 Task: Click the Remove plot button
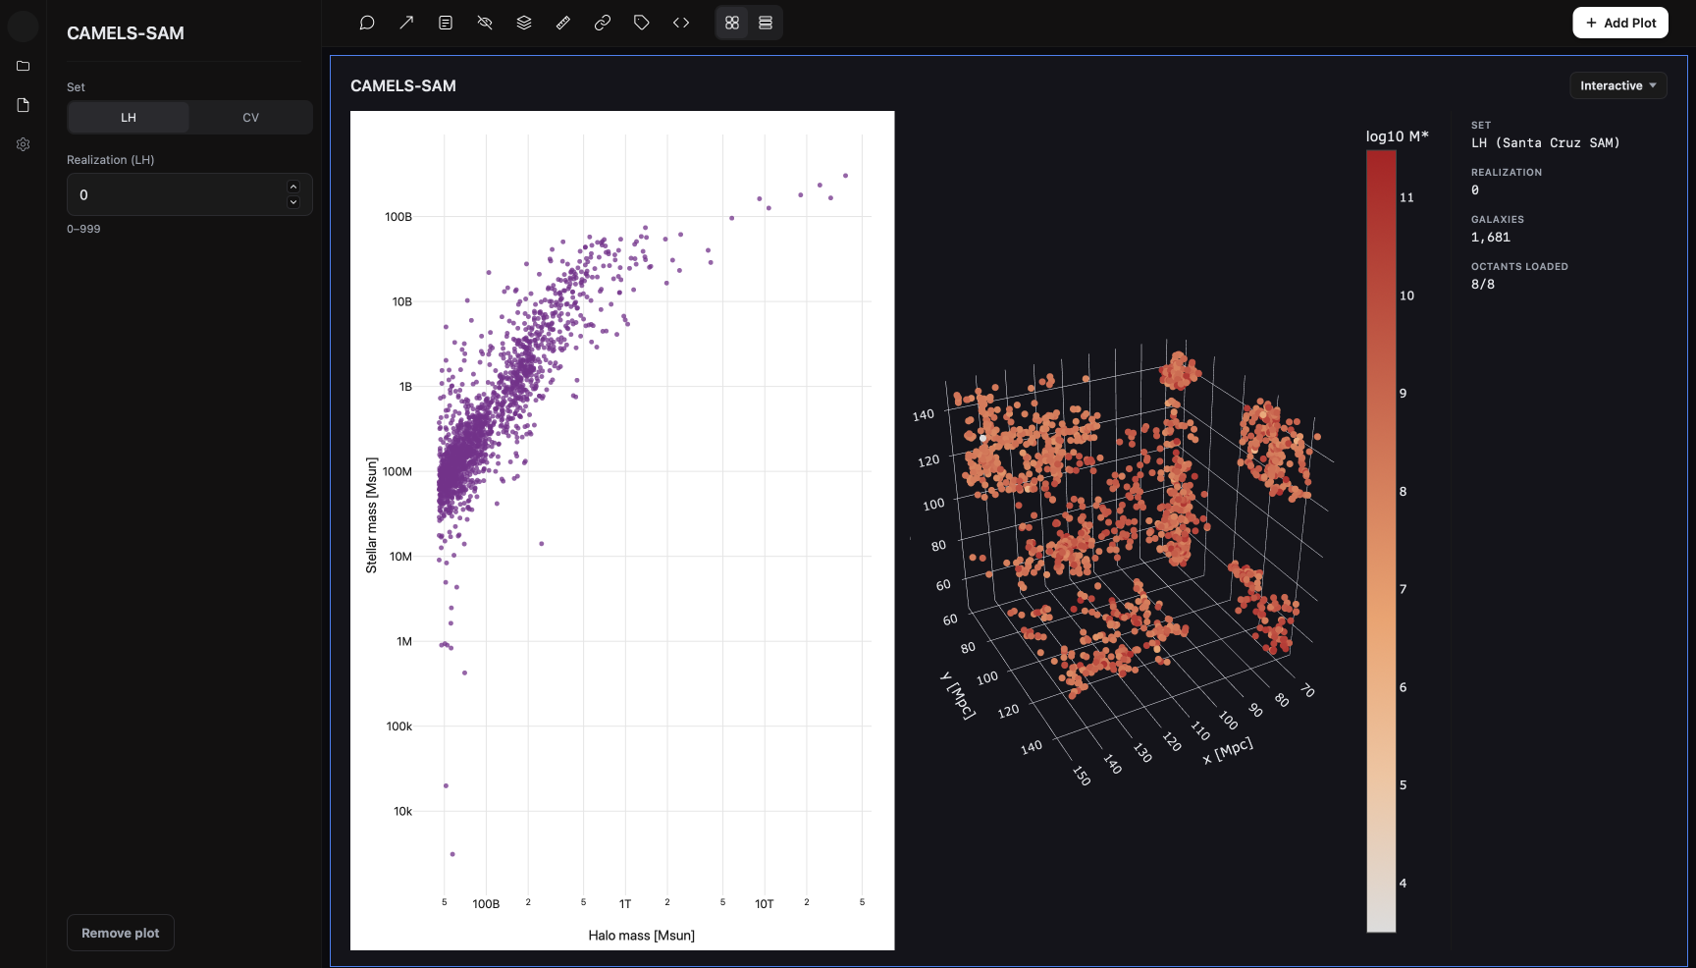point(121,933)
